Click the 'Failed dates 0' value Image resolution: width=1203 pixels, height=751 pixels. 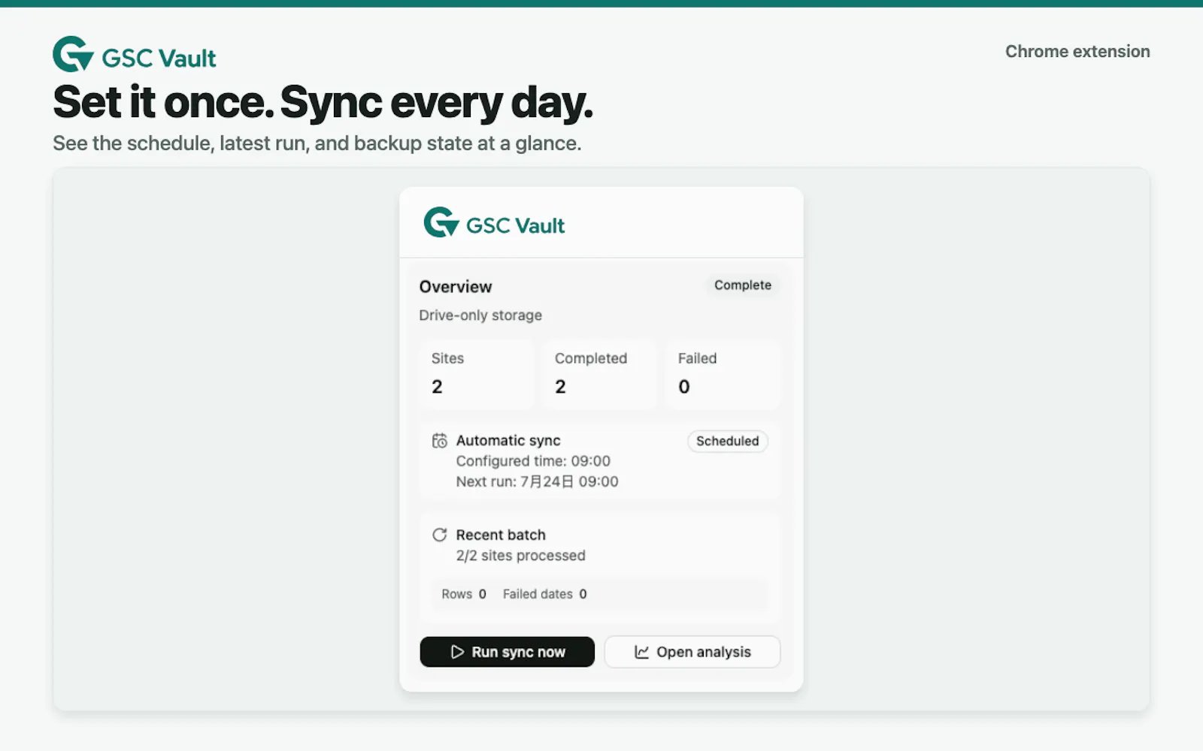(545, 594)
